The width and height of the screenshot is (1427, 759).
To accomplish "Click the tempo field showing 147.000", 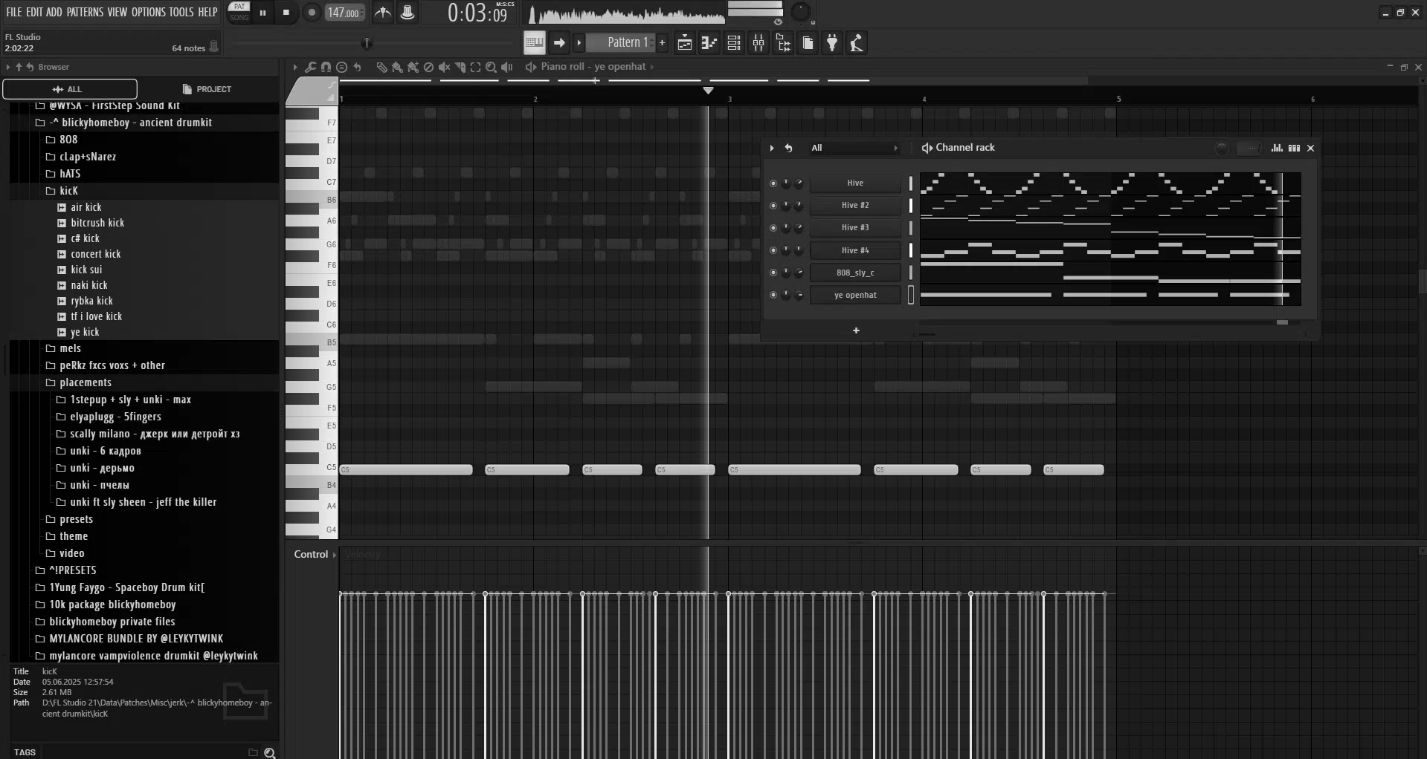I will click(344, 13).
